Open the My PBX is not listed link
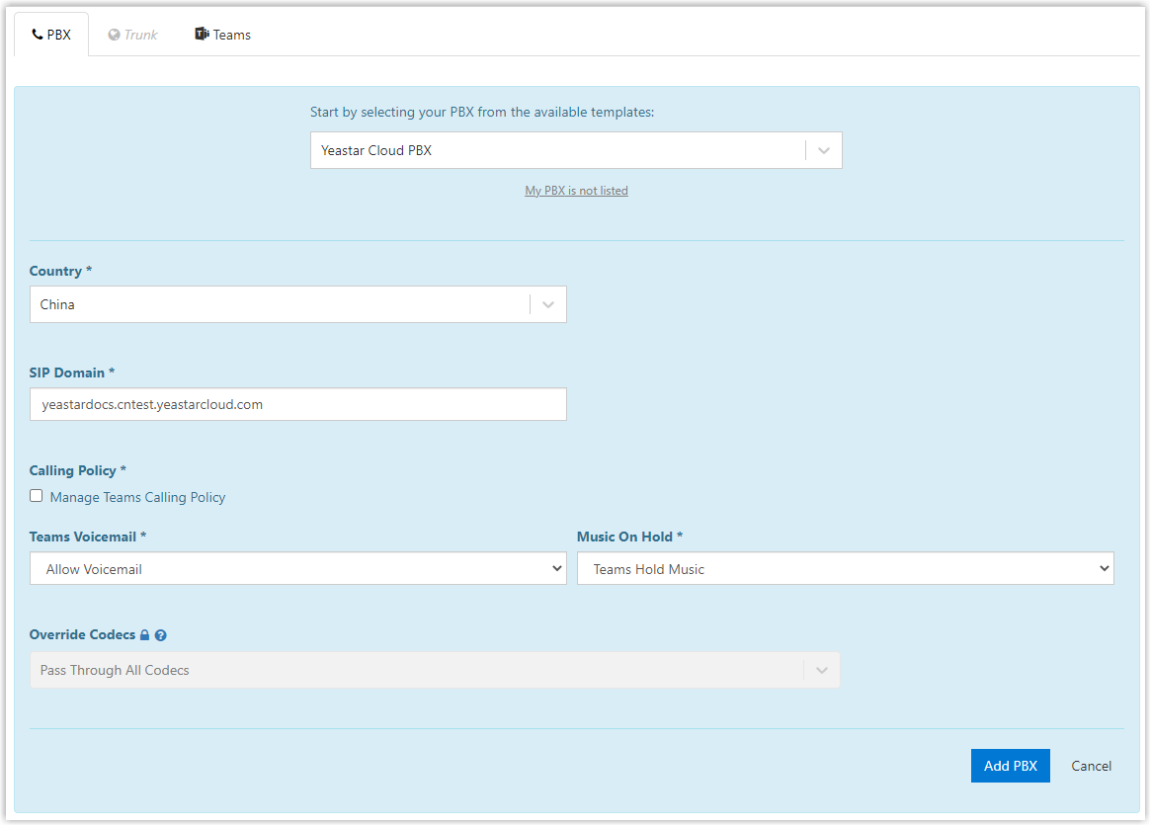 (576, 191)
